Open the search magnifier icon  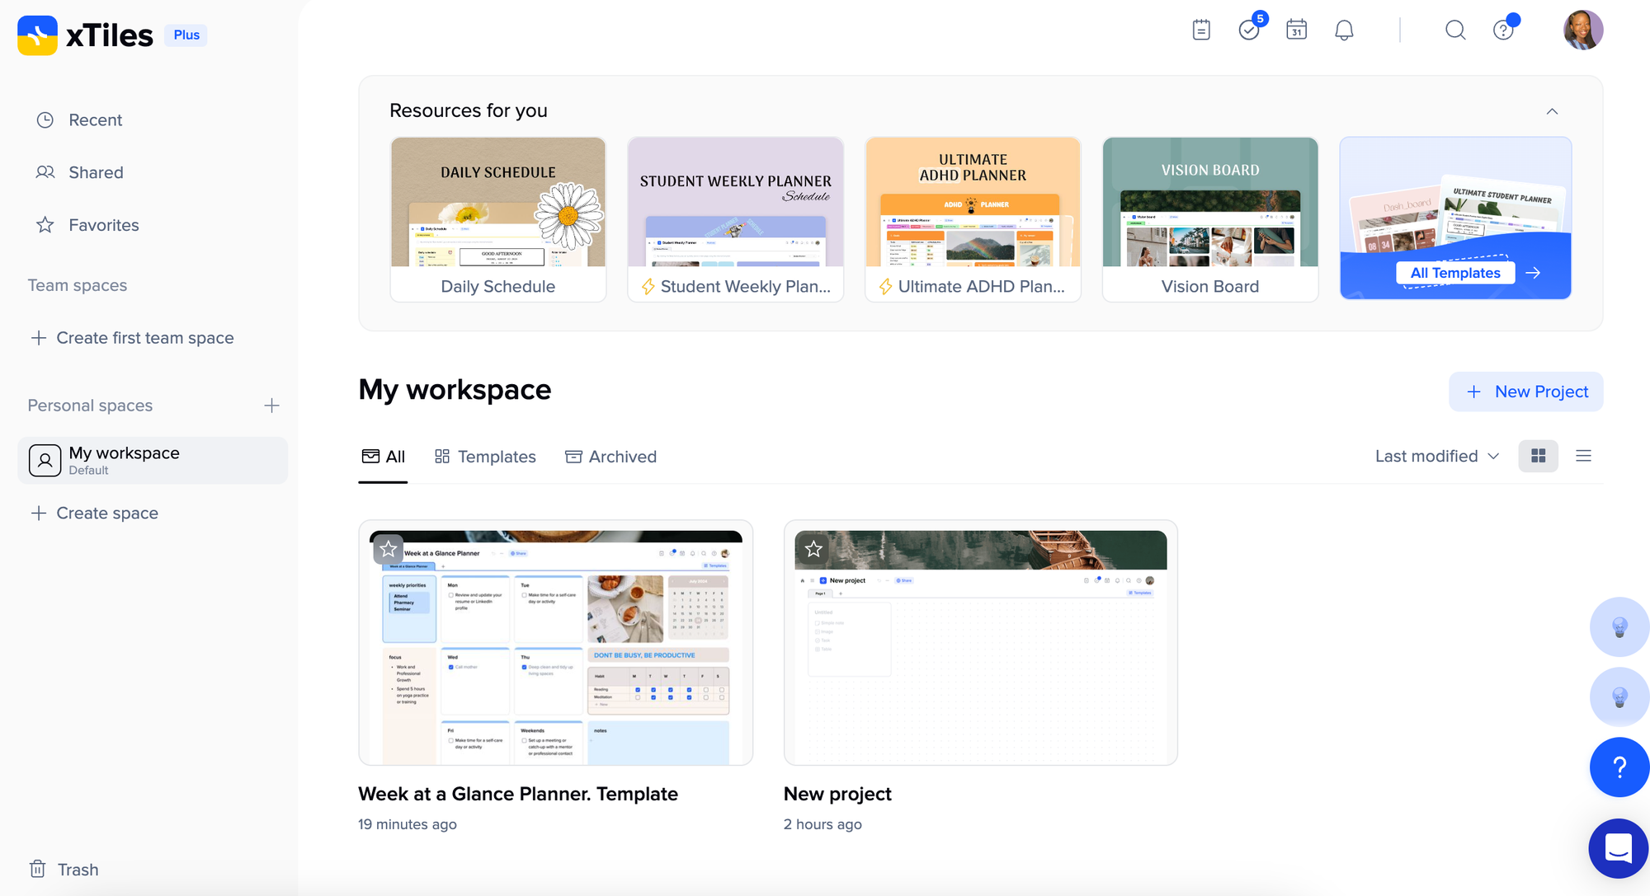(1455, 30)
